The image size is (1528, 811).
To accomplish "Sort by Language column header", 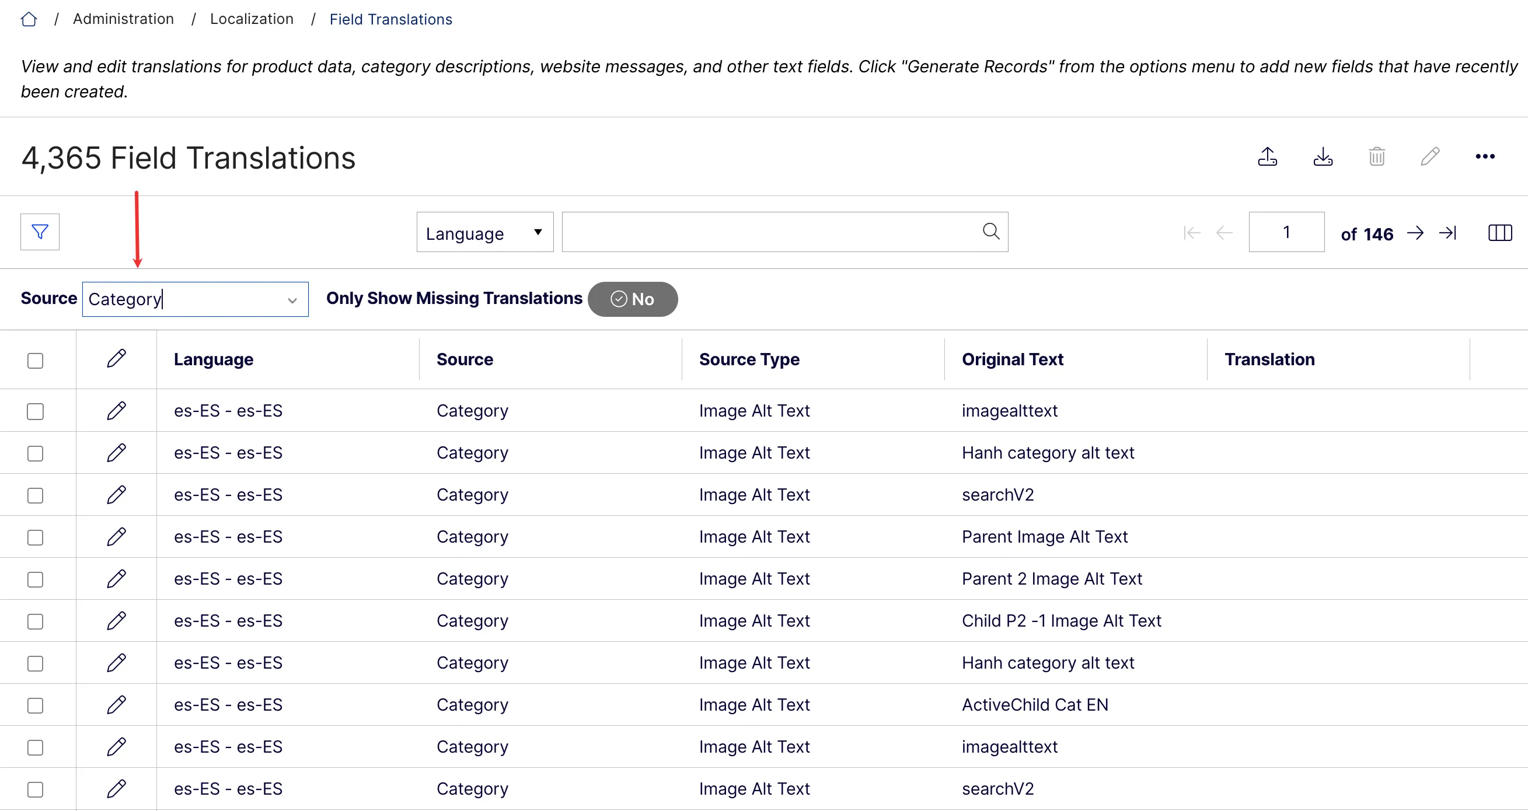I will point(214,359).
